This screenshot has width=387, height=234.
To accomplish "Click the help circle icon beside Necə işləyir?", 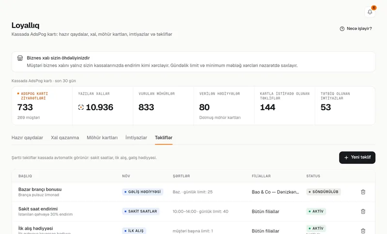I will click(342, 29).
